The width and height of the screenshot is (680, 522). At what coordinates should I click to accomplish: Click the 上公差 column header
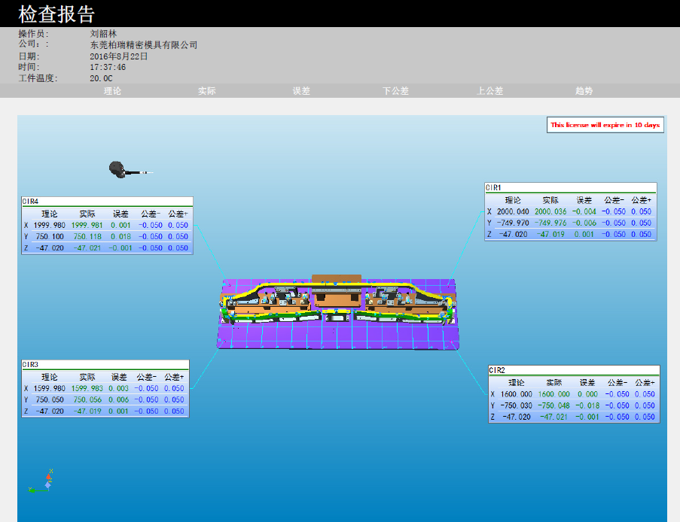(489, 91)
